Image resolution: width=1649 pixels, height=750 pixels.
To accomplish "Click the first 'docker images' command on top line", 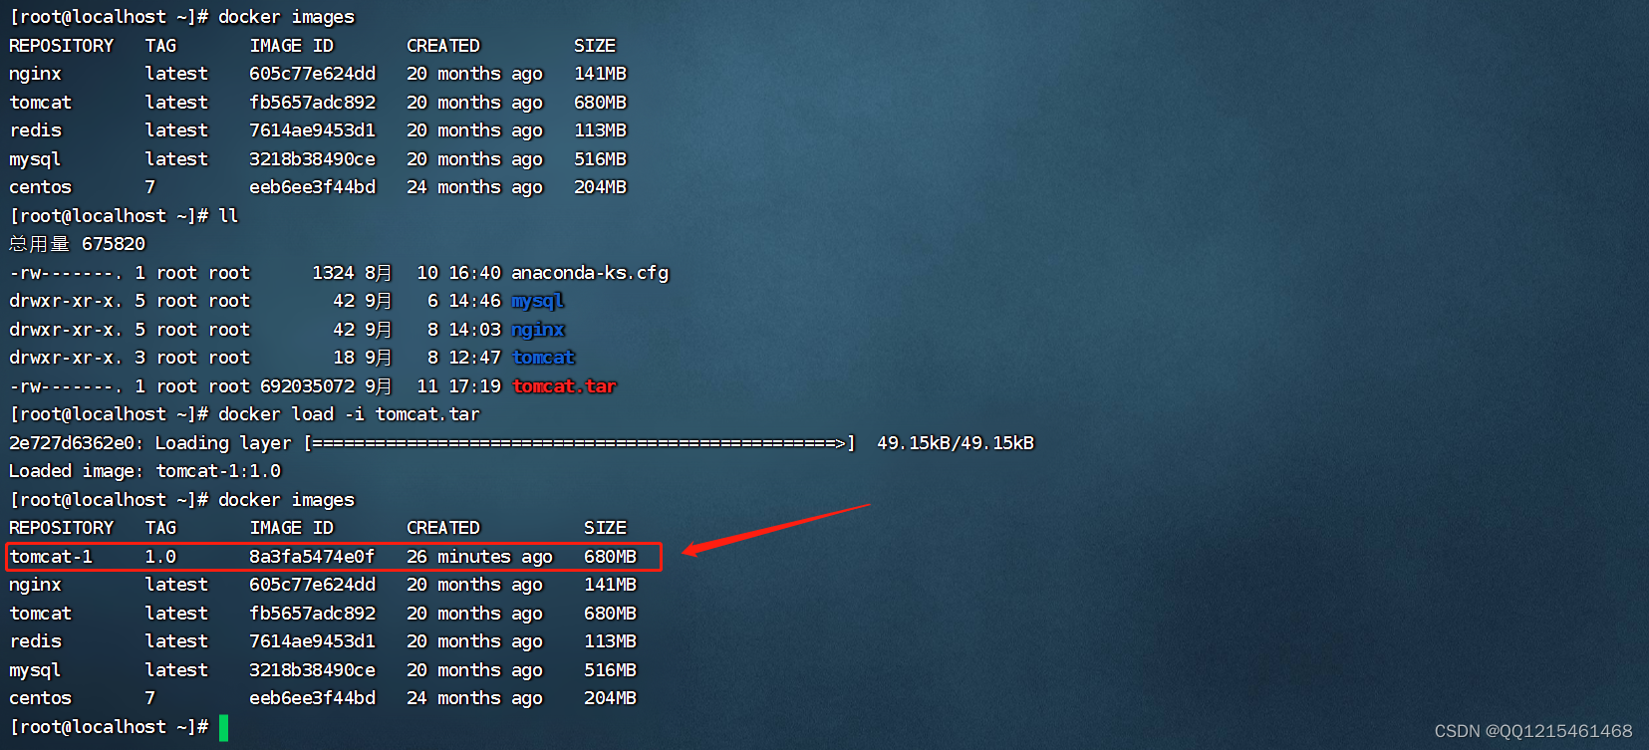I will [286, 17].
